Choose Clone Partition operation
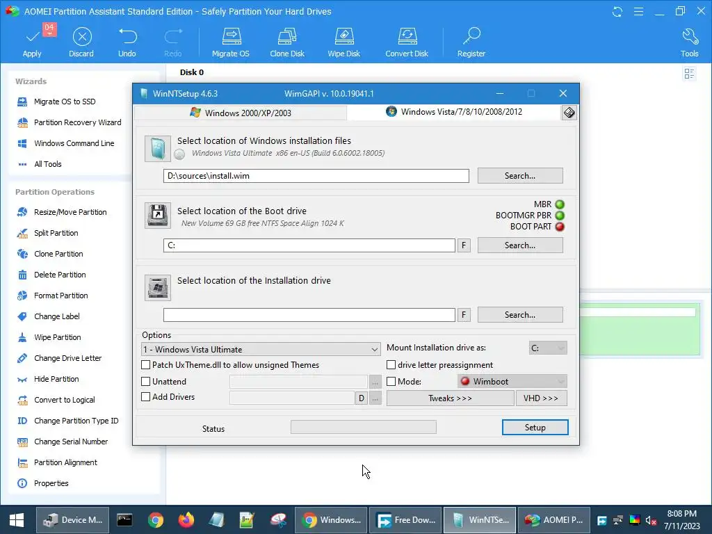The width and height of the screenshot is (712, 534). click(50, 254)
